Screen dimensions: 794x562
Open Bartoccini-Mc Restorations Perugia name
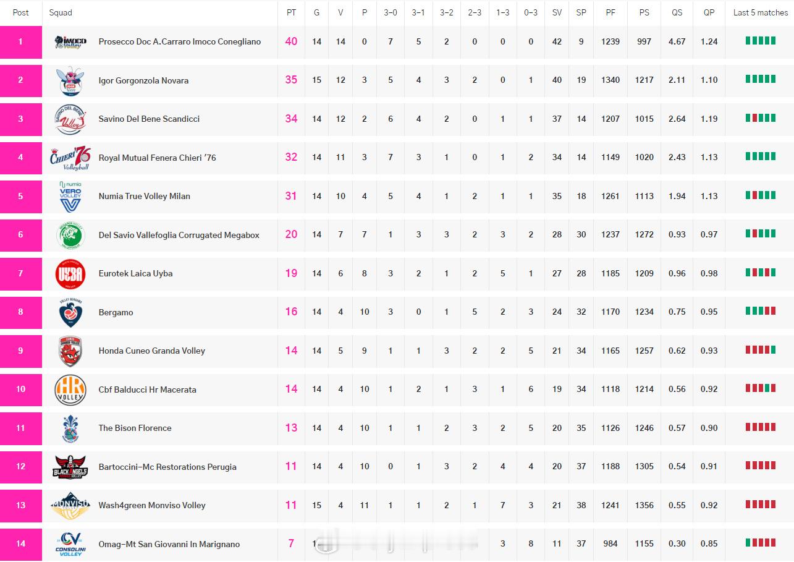point(167,467)
